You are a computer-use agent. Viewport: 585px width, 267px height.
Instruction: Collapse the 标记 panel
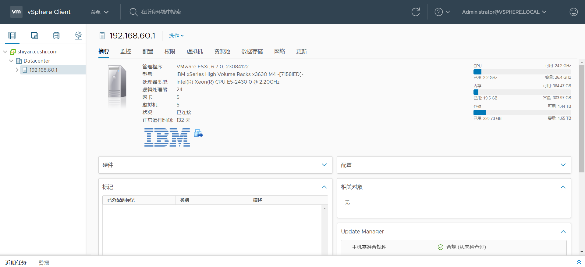point(324,187)
